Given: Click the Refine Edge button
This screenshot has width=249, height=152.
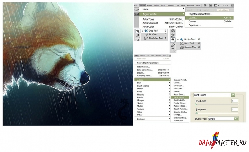Looking at the screenshot, I should pyautogui.click(x=223, y=10).
